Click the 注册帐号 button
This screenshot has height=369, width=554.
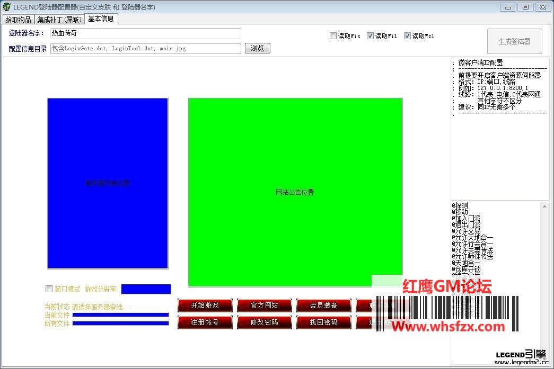pos(205,322)
